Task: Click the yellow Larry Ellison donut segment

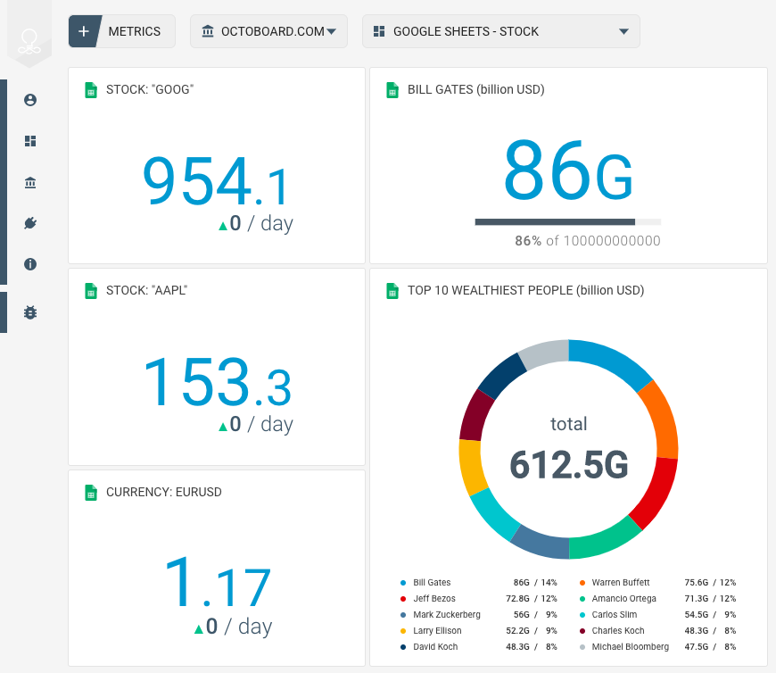Action: point(471,467)
